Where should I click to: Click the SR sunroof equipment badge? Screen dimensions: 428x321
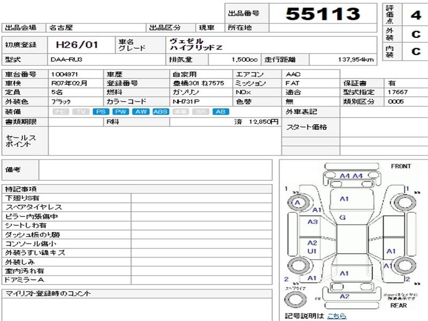pos(201,112)
